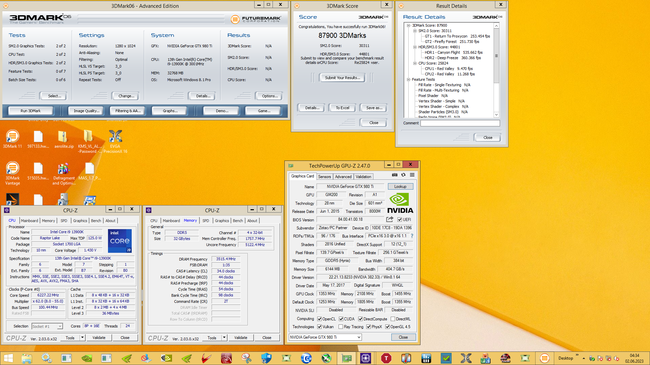Toggle the OpenGL 4.5 checkbox

point(387,327)
